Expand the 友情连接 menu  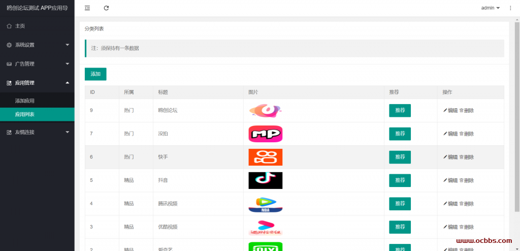coord(37,132)
